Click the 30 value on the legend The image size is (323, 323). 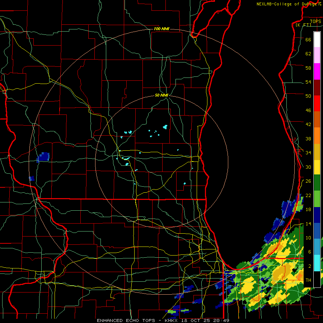(x=308, y=167)
